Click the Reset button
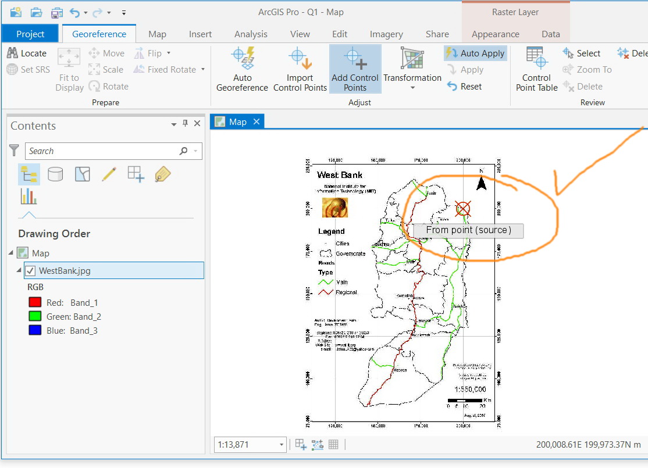The height and width of the screenshot is (468, 648). click(464, 87)
